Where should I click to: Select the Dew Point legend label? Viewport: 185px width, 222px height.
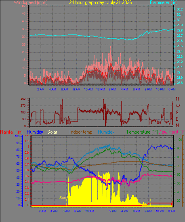click(x=171, y=132)
